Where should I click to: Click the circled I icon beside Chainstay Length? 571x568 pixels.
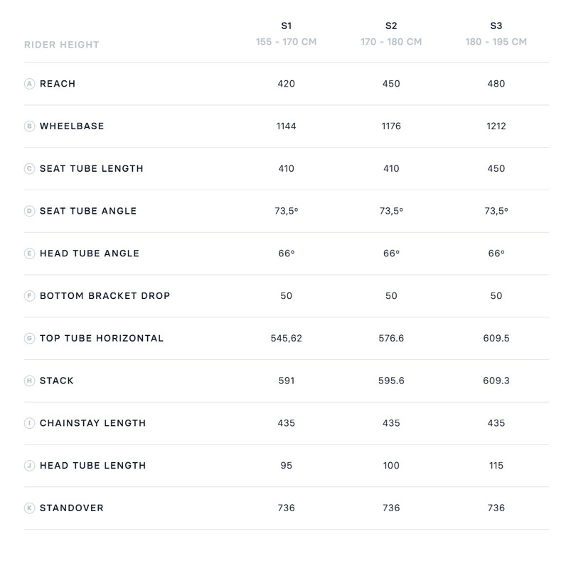pyautogui.click(x=29, y=423)
